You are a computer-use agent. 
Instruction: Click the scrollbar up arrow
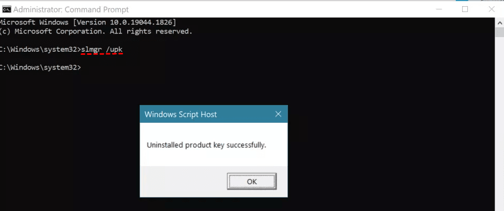coord(500,22)
